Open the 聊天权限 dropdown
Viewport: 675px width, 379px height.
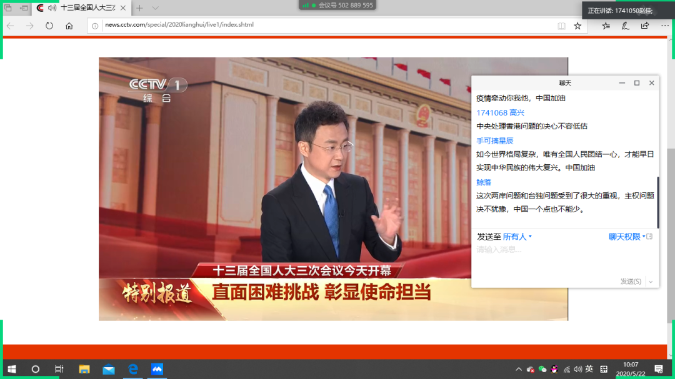tap(627, 237)
